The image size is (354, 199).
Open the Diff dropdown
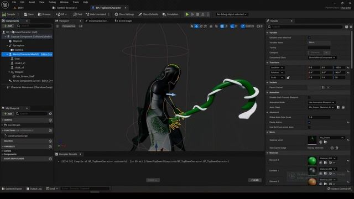tap(61, 14)
